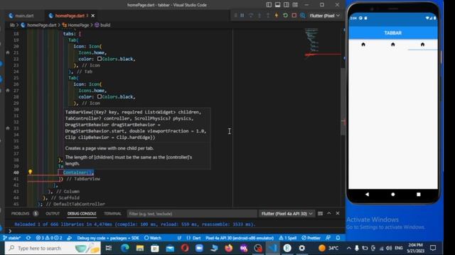Click the home icon gutter preview on line 33
Screen dimensions: 455x255
click(x=8, y=128)
